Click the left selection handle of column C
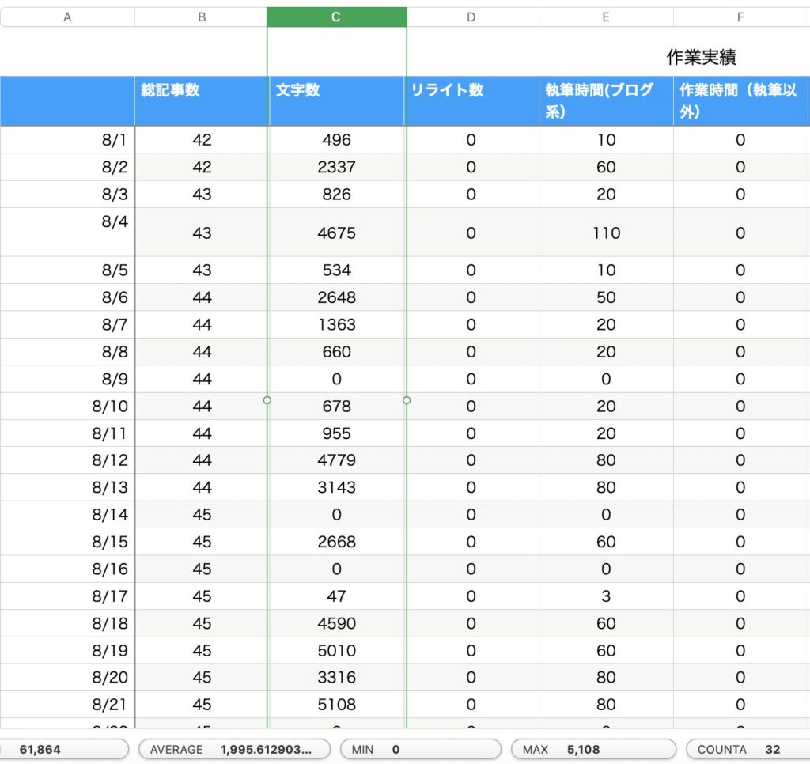The width and height of the screenshot is (810, 764). pos(267,400)
